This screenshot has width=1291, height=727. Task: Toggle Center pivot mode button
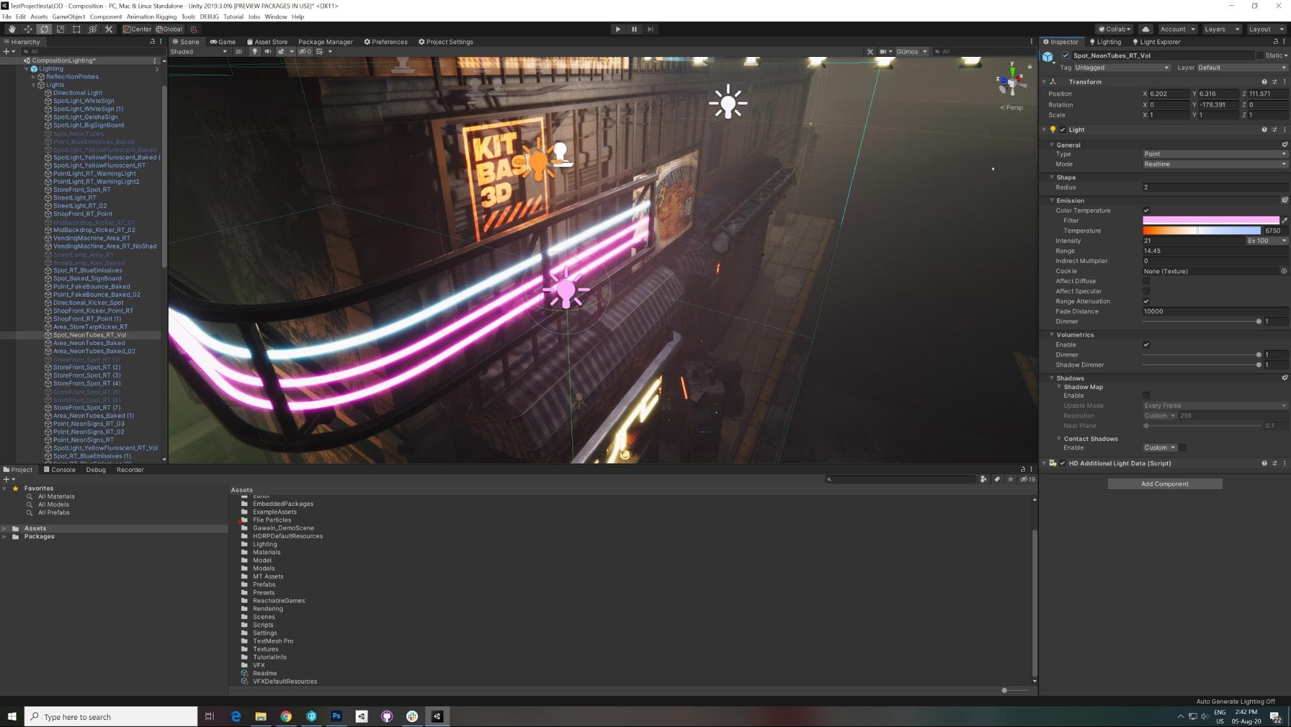click(138, 29)
